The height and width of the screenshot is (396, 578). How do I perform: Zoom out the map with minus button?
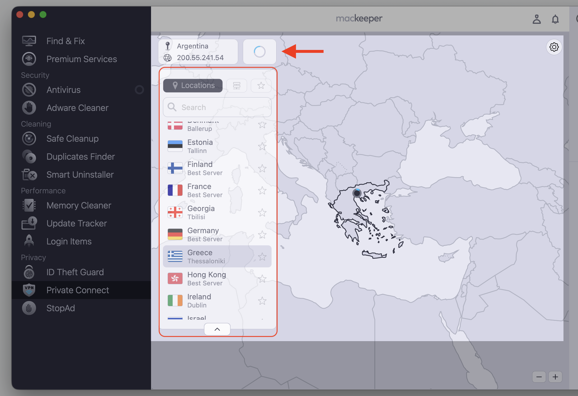pyautogui.click(x=539, y=377)
